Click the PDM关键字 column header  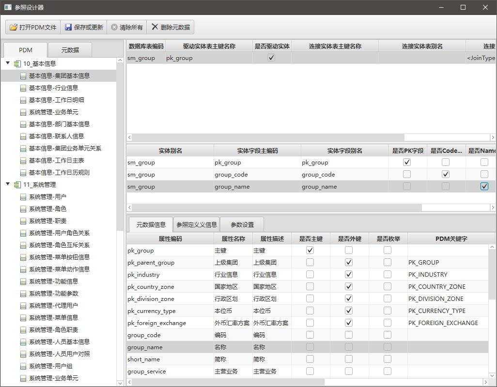point(451,238)
